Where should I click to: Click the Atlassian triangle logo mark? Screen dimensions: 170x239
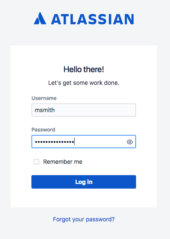click(x=40, y=18)
